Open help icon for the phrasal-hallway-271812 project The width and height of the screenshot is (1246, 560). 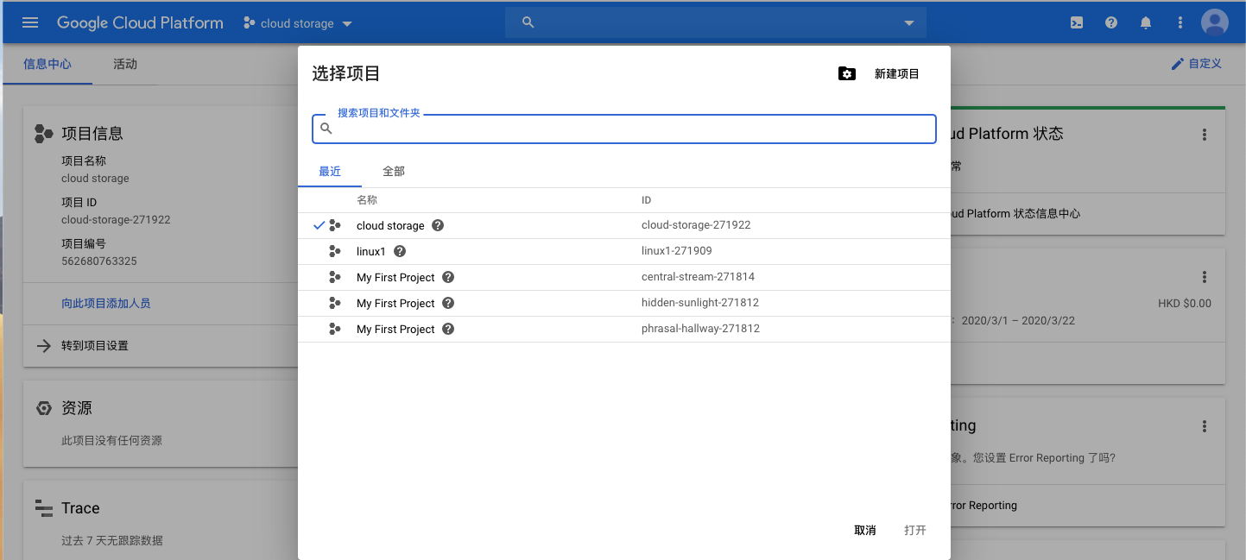click(x=448, y=329)
